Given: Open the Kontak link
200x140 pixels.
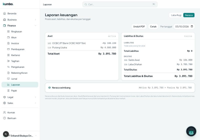Looking at the screenshot, I should [20, 112].
